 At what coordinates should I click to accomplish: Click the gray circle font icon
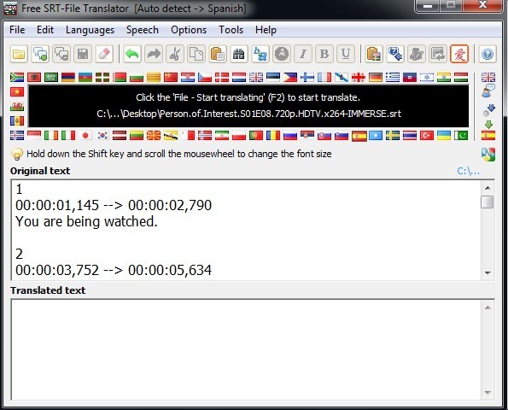tap(282, 54)
